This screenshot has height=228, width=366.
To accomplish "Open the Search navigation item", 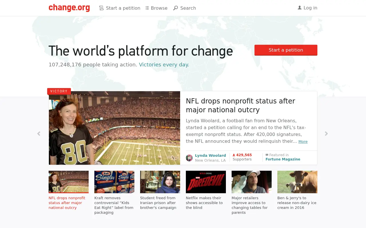I will pos(185,8).
